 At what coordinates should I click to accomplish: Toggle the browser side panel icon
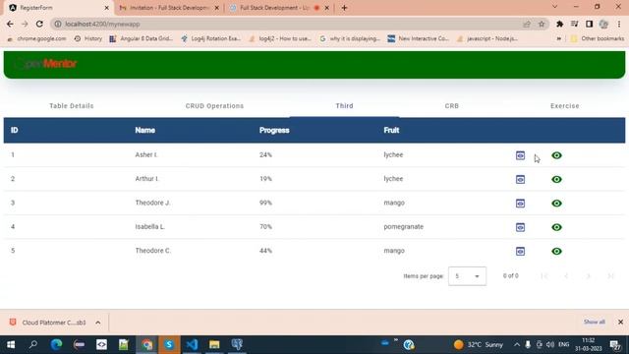[590, 24]
